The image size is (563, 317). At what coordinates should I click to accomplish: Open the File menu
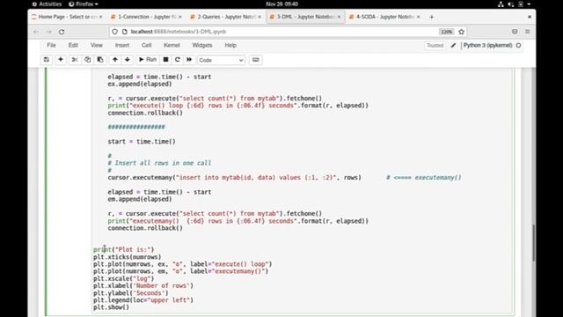51,45
